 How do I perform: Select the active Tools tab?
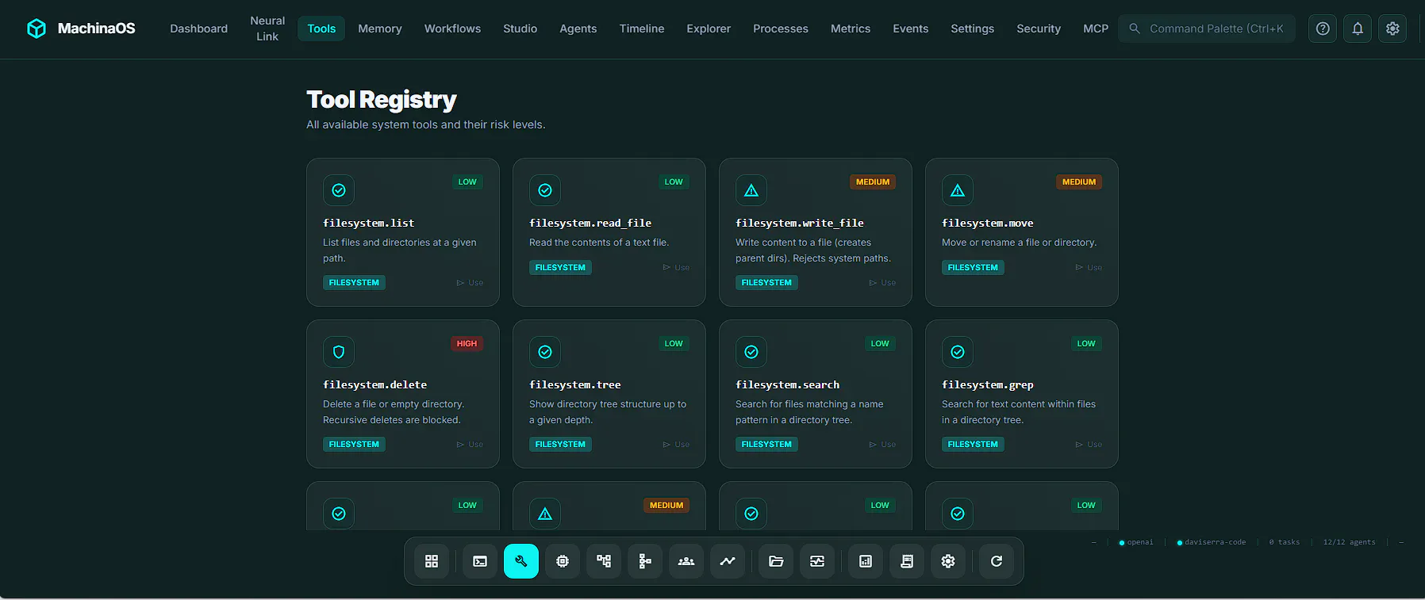(321, 29)
